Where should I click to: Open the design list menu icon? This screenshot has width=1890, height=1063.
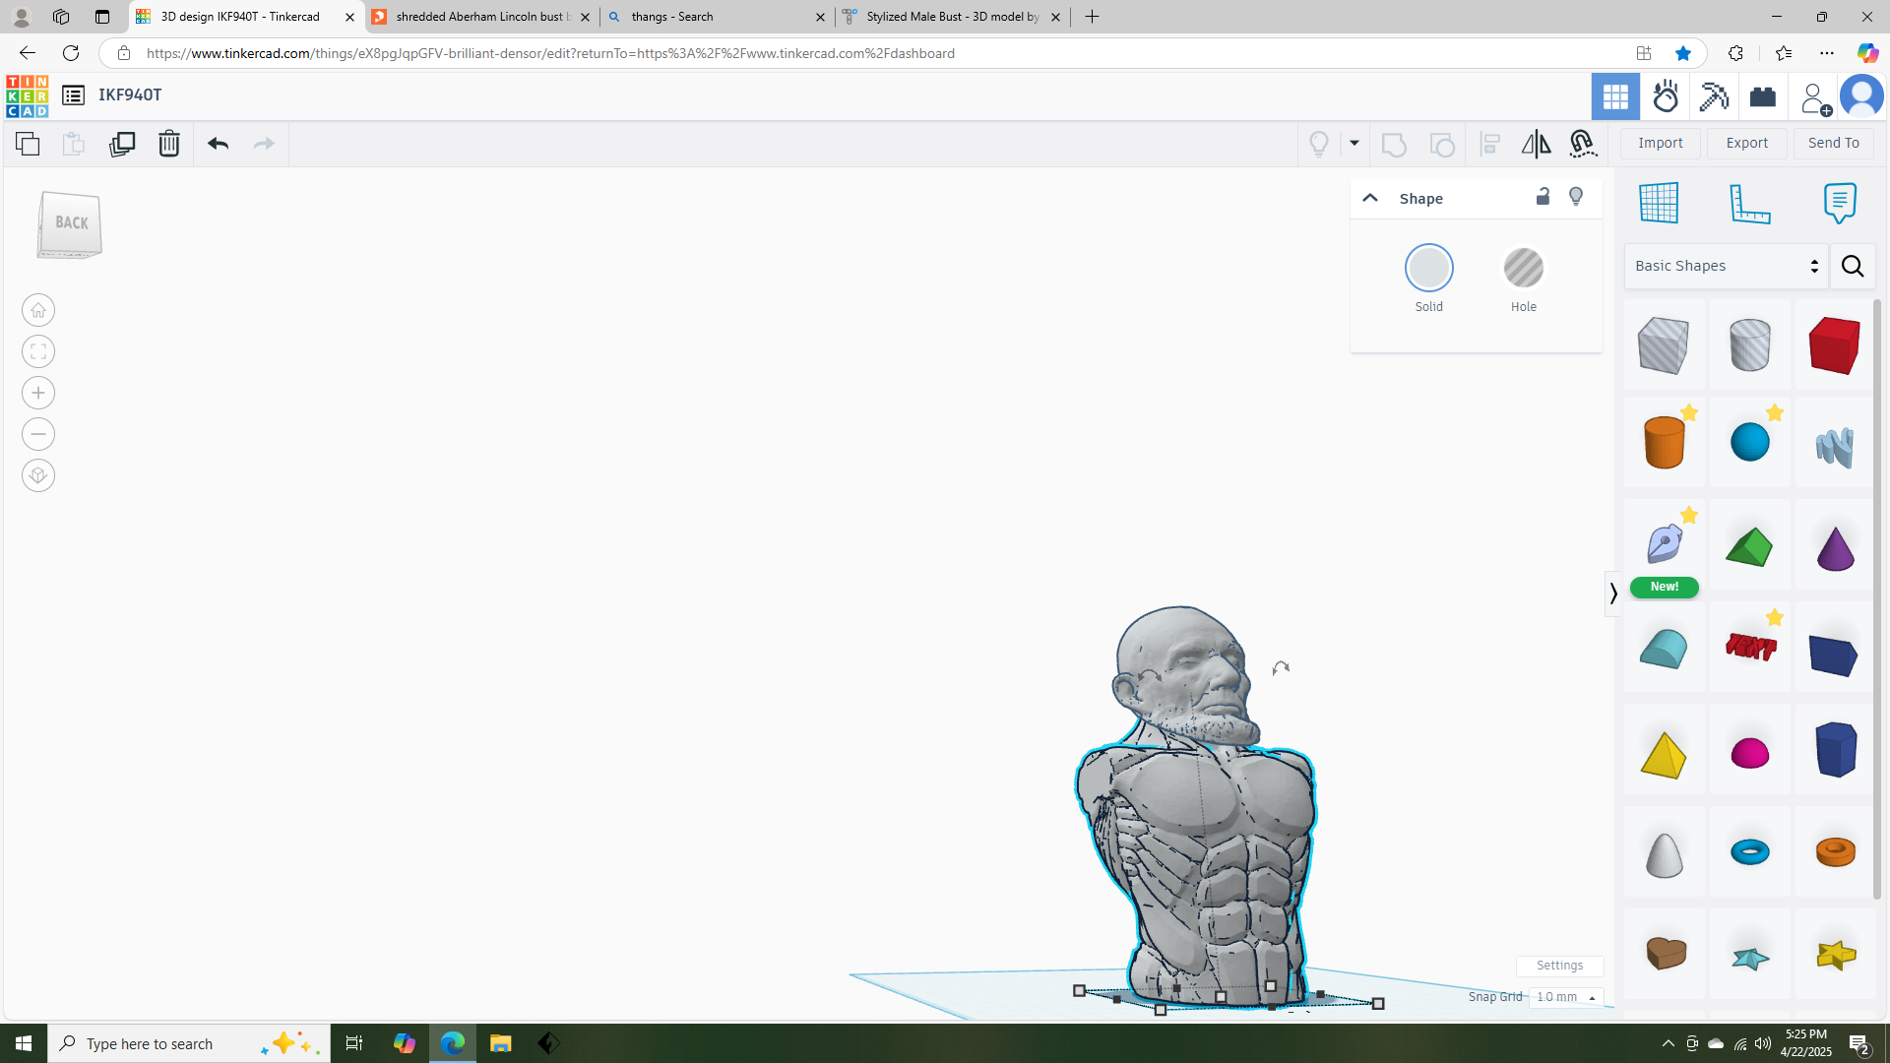pyautogui.click(x=73, y=95)
